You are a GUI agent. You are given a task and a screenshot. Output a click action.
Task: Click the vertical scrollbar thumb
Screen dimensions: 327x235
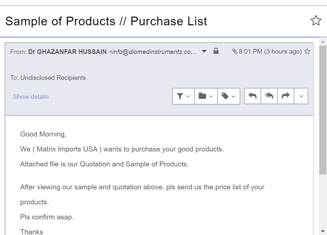323,110
